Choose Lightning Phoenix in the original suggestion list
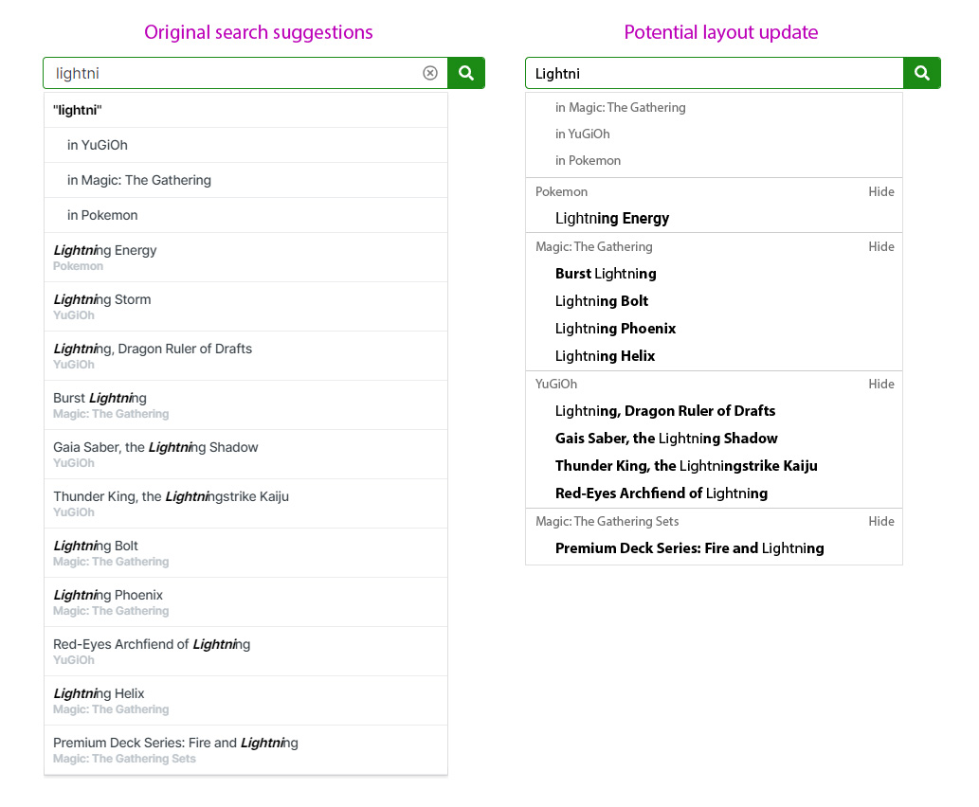979x807 pixels. pos(245,602)
